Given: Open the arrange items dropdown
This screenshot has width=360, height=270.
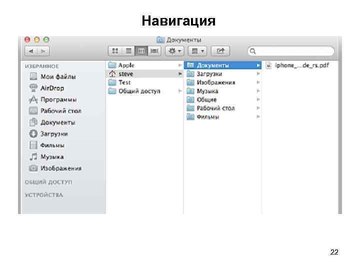Looking at the screenshot, I should tap(197, 51).
